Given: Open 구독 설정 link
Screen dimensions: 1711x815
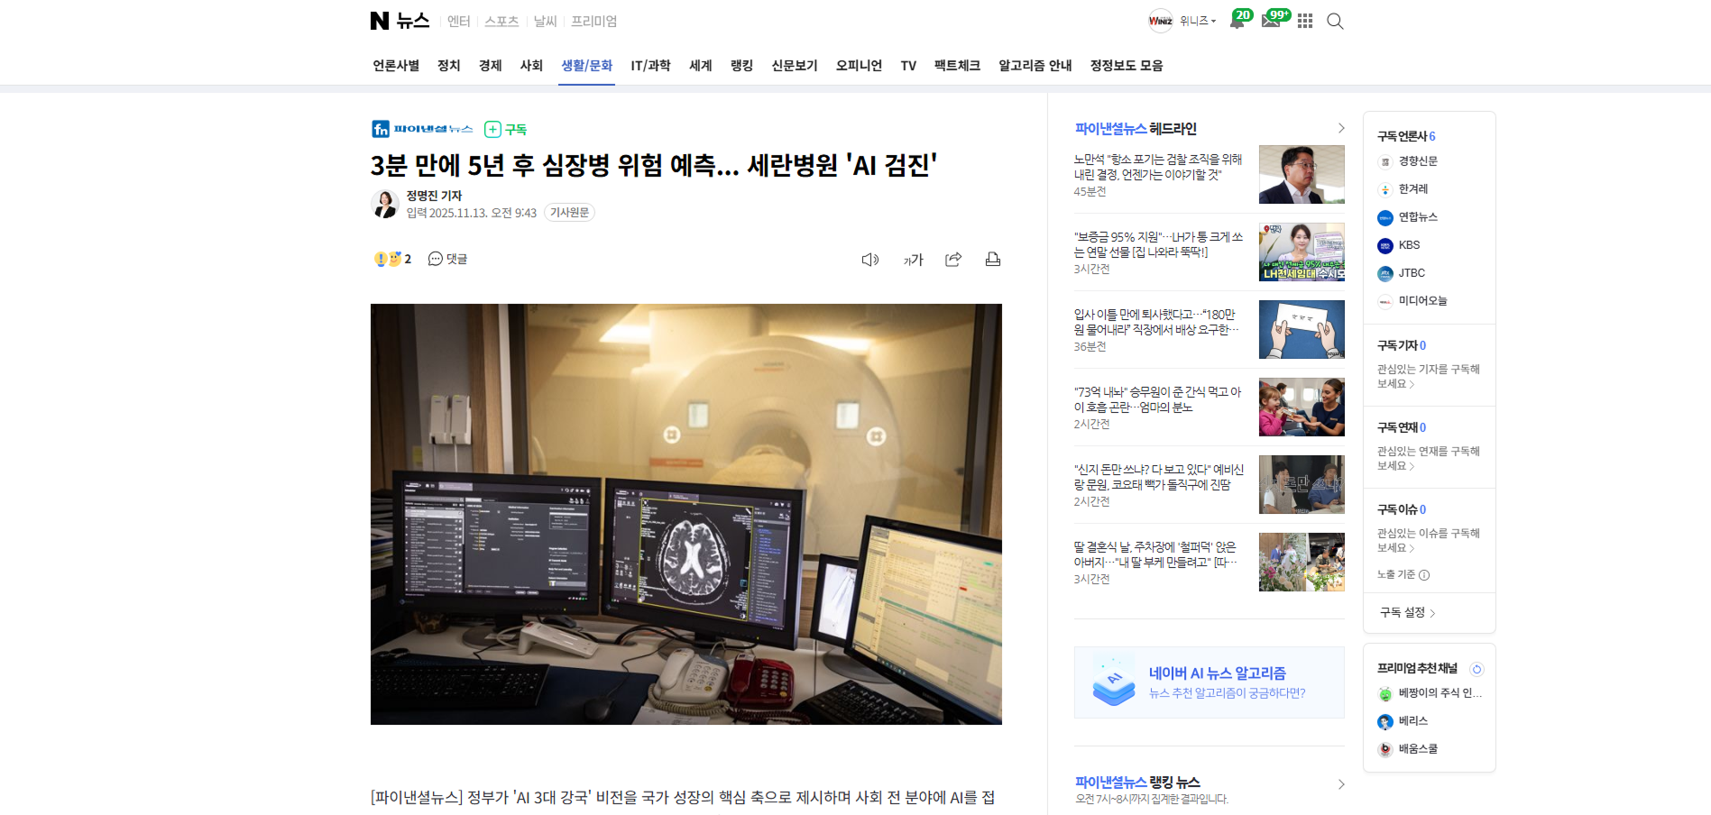Looking at the screenshot, I should click(1407, 612).
